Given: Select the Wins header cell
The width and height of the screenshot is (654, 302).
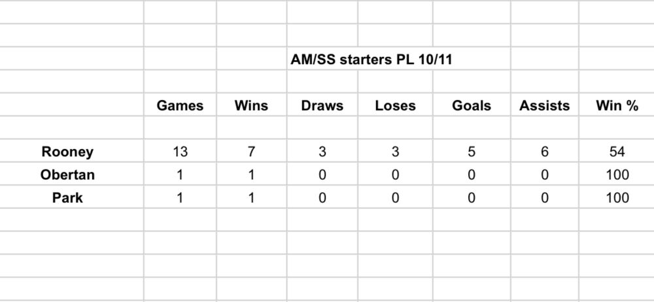Looking at the screenshot, I should coord(251,105).
